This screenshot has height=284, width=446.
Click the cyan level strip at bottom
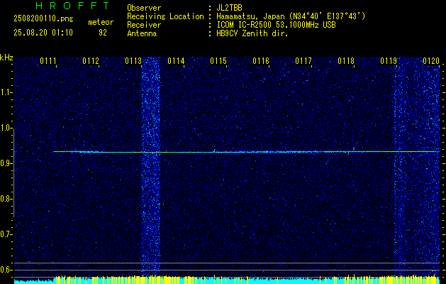coord(226,281)
